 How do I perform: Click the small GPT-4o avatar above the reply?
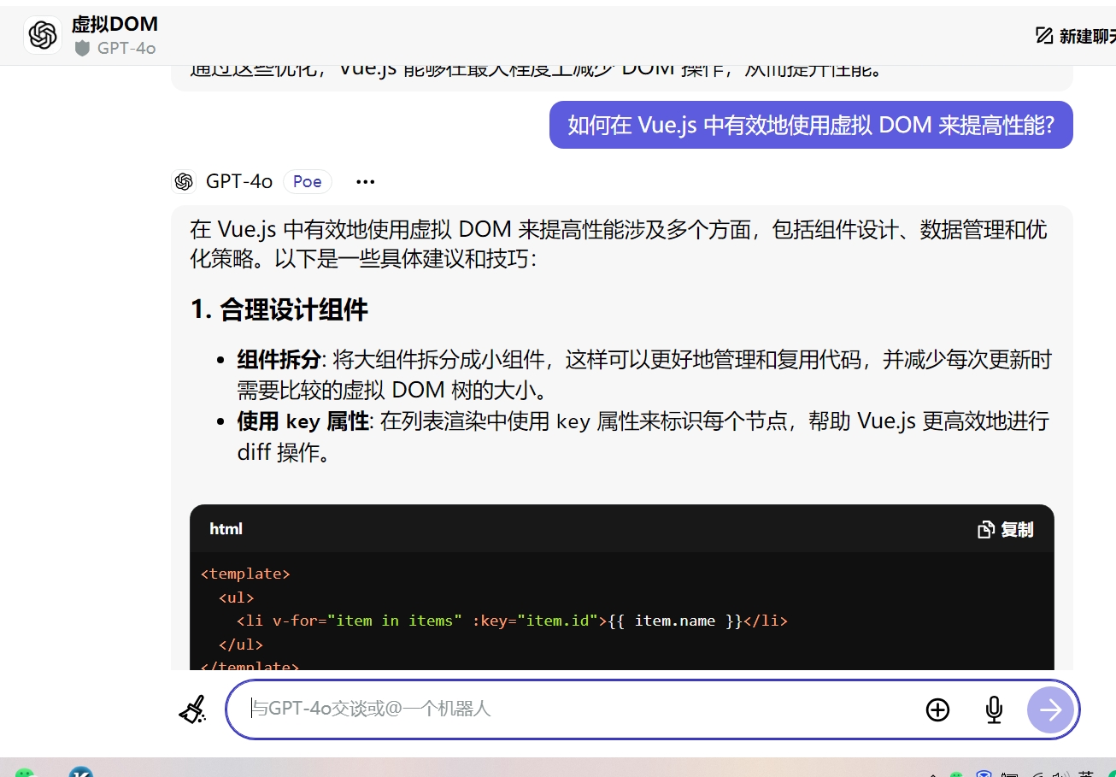pyautogui.click(x=183, y=182)
